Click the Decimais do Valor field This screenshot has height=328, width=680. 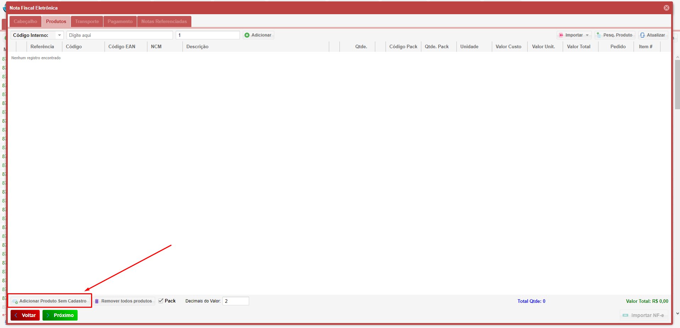[236, 301]
